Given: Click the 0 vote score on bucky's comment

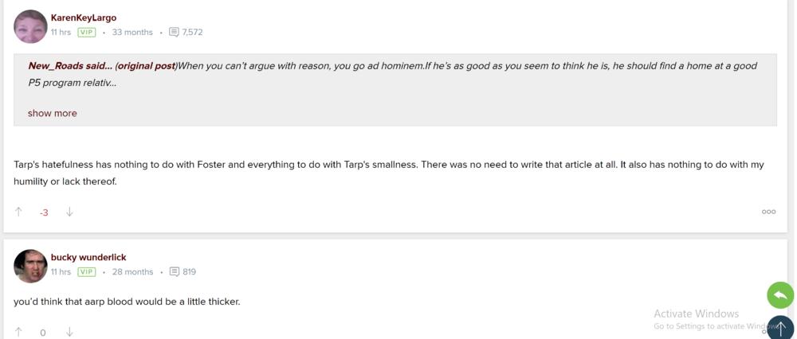Looking at the screenshot, I should click(43, 333).
